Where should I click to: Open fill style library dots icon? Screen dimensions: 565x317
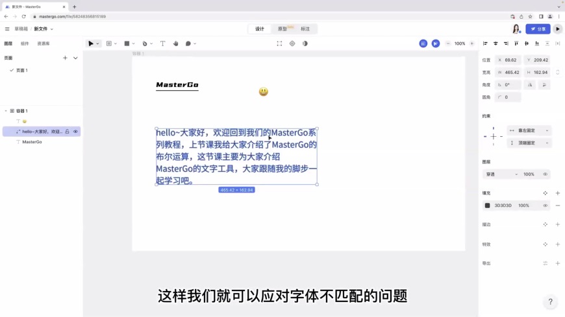(545, 193)
